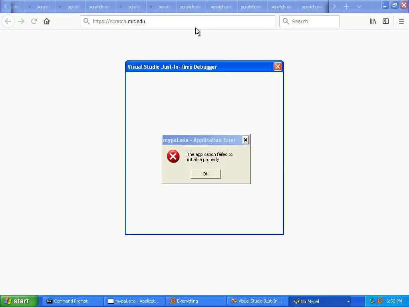Click the browser Forward arrow
This screenshot has width=409, height=307.
pyautogui.click(x=21, y=21)
